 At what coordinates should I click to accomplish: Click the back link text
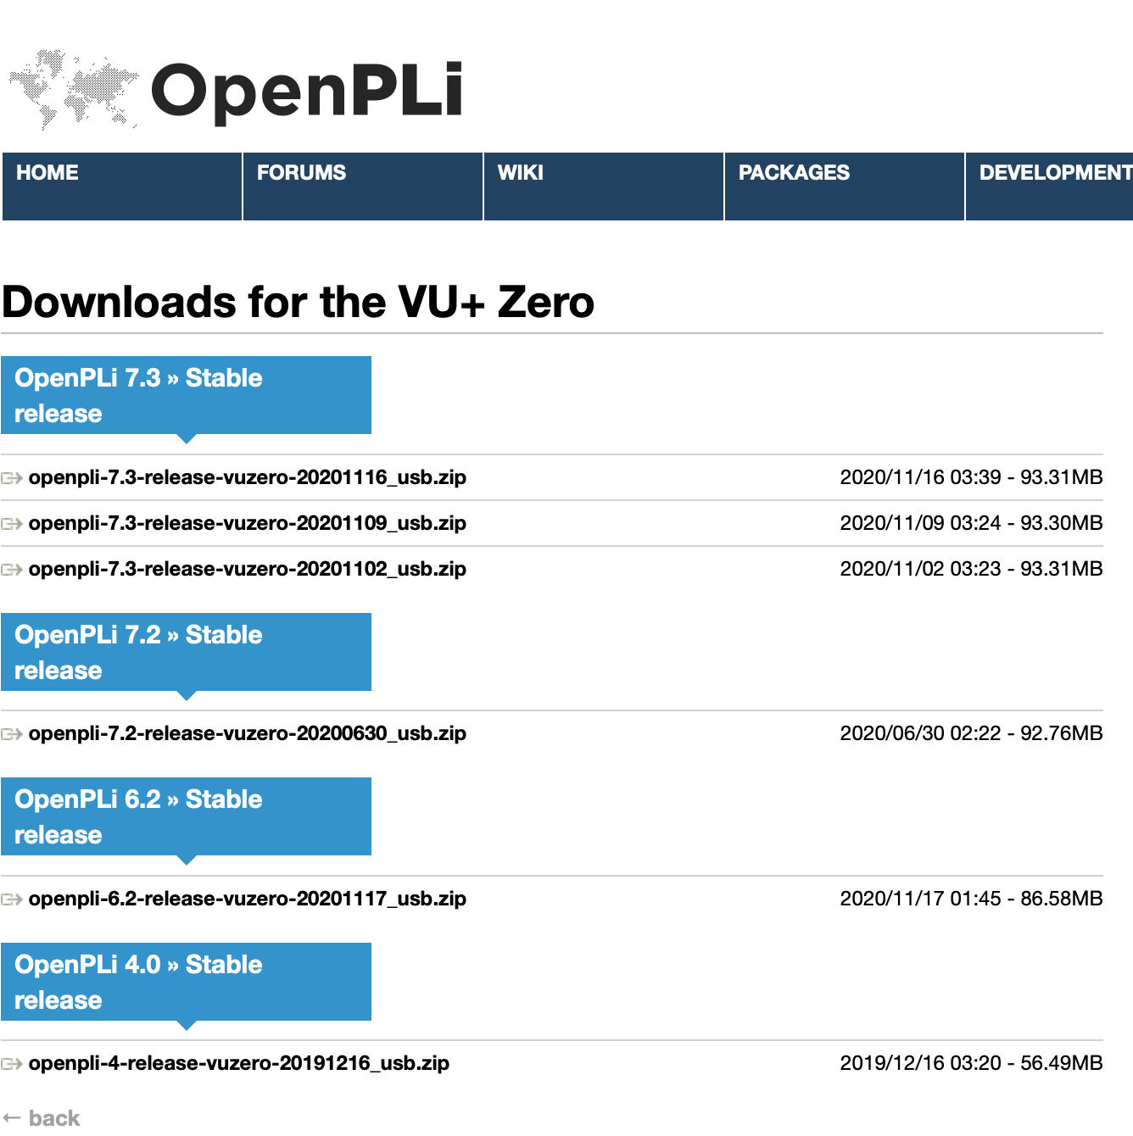pyautogui.click(x=54, y=1118)
